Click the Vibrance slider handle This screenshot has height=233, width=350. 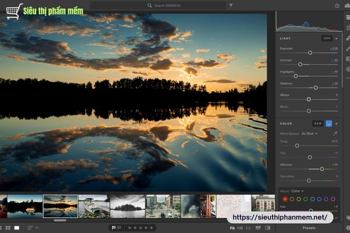click(322, 169)
